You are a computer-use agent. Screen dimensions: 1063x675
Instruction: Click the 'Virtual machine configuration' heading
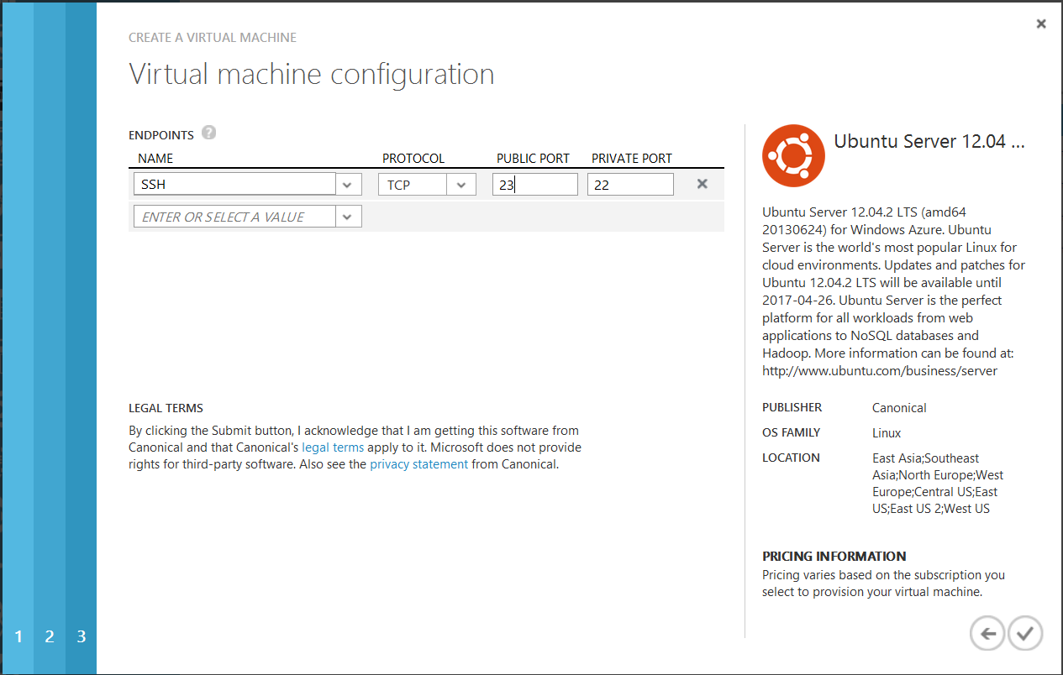tap(312, 74)
